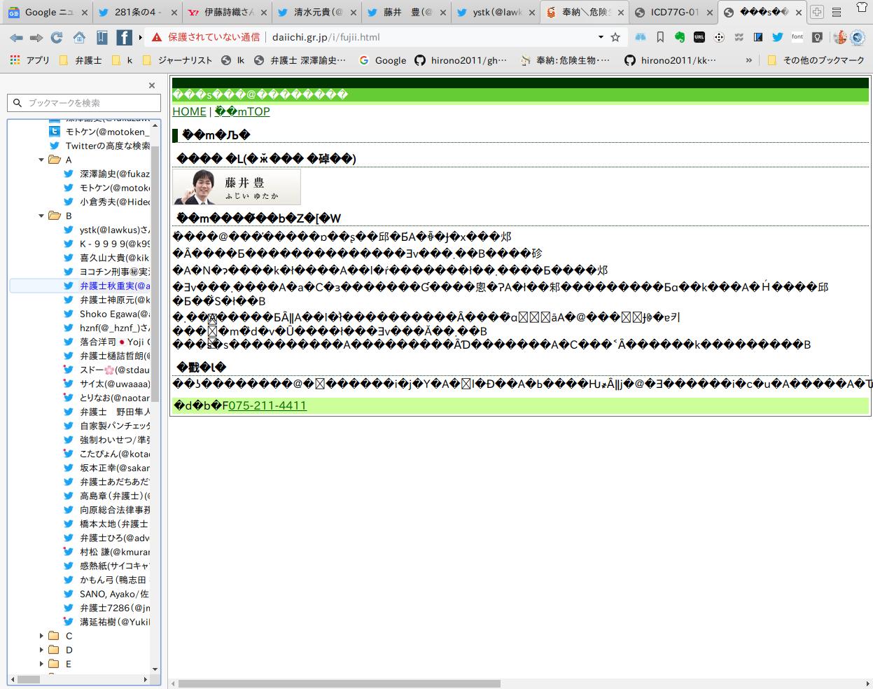This screenshot has height=689, width=873.
Task: Open the blue gear settings icon
Action: (857, 37)
